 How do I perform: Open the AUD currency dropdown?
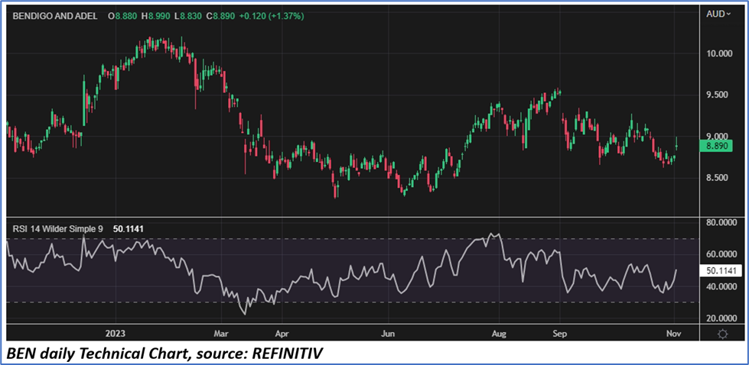click(x=718, y=15)
